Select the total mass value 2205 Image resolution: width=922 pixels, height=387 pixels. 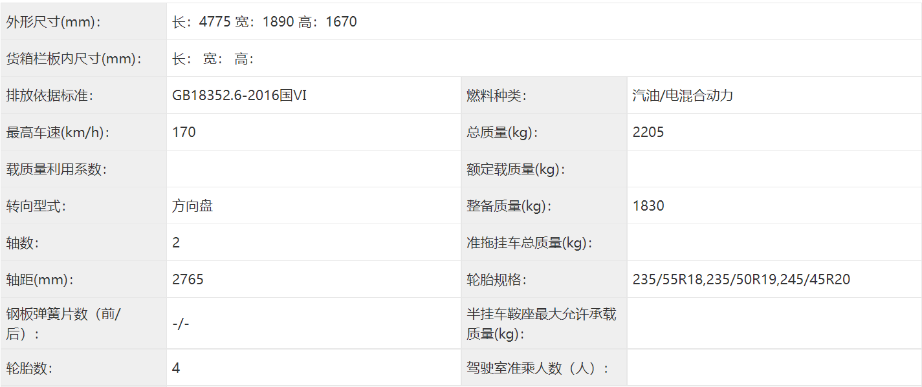coord(648,132)
